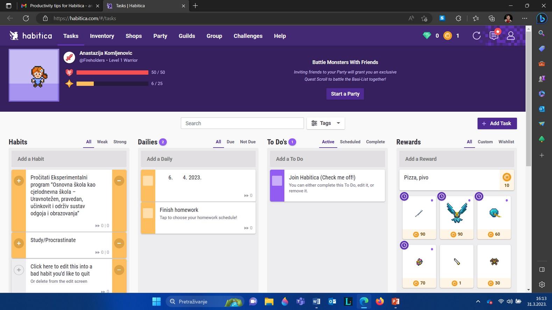The height and width of the screenshot is (310, 552).
Task: Click the Add a Reward field
Action: click(457, 159)
